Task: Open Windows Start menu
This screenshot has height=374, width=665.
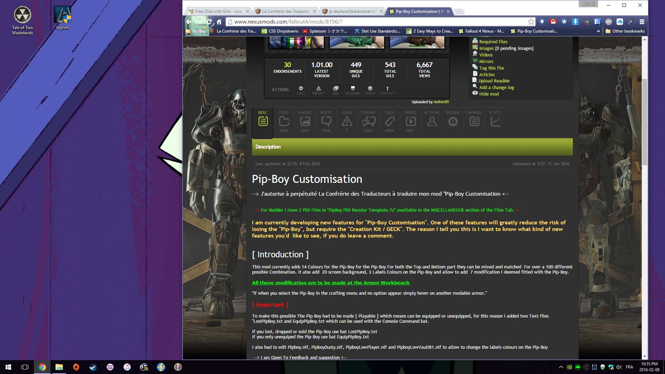Action: pos(8,367)
